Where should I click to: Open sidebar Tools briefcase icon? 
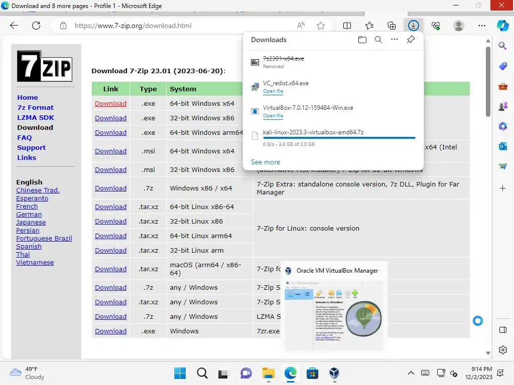(503, 86)
